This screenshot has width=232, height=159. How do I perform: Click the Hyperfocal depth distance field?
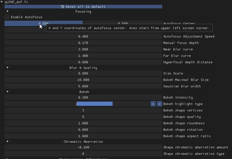(x=83, y=62)
